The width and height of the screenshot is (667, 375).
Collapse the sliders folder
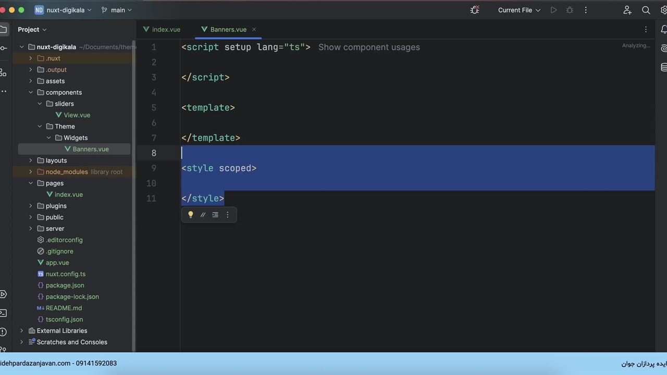pos(40,104)
